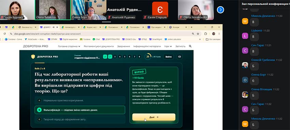This screenshot has width=290, height=130.
Task: Open the Регламентуючі документи menu item
Action: click(99, 46)
